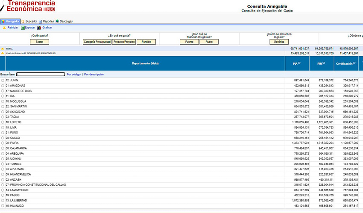The height and width of the screenshot is (213, 363).
Task: Click the Rubro button
Action: pyautogui.click(x=209, y=42)
